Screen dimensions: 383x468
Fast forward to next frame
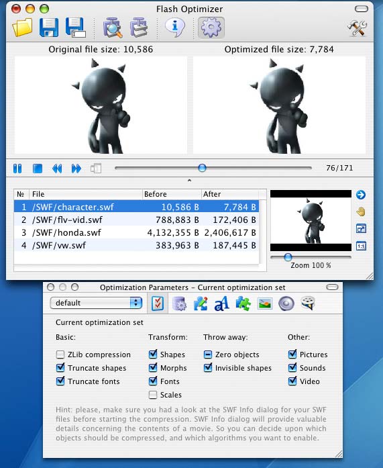(x=76, y=169)
